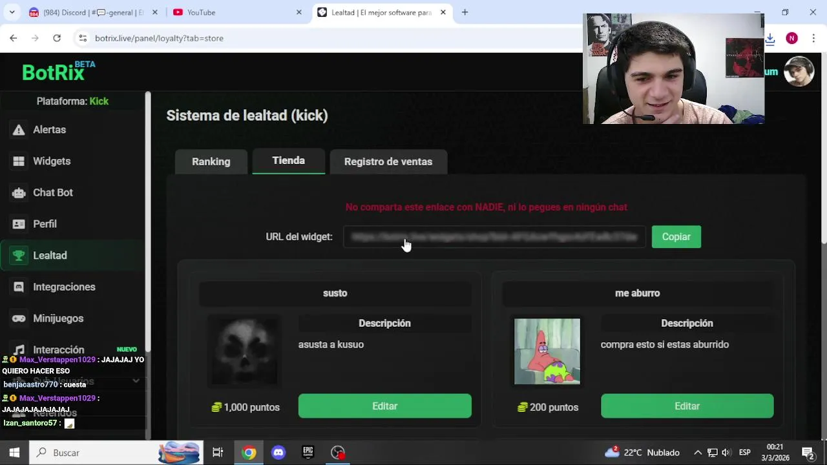This screenshot has height=465, width=827.
Task: Show hidden system tray icons
Action: coord(698,453)
